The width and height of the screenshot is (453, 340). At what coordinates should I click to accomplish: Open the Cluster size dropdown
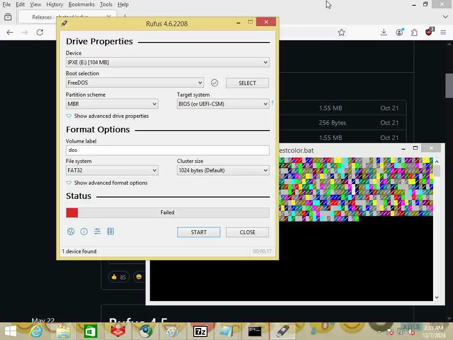223,170
